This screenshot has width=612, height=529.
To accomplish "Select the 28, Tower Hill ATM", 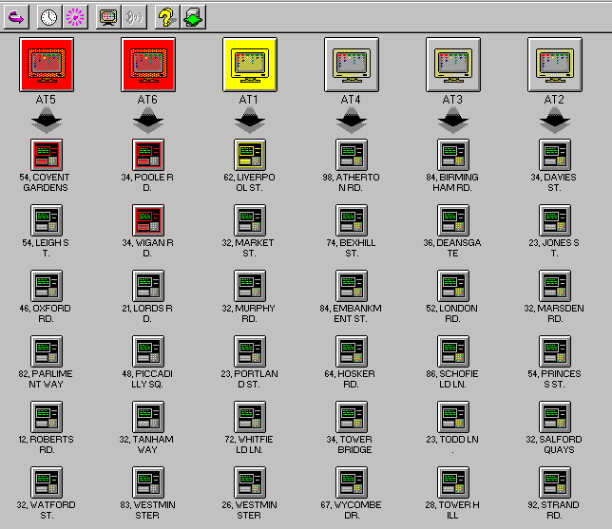I will pos(453,482).
